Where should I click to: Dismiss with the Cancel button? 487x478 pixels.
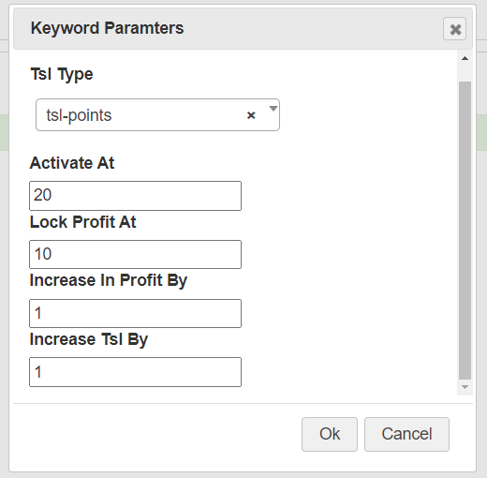[x=406, y=434]
